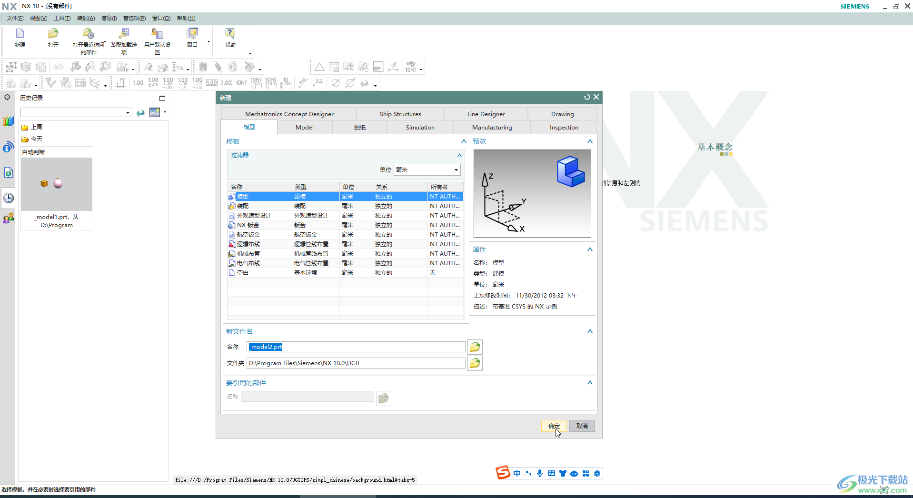Switch to the Ship Structures tab
The height and width of the screenshot is (498, 913).
(x=400, y=114)
